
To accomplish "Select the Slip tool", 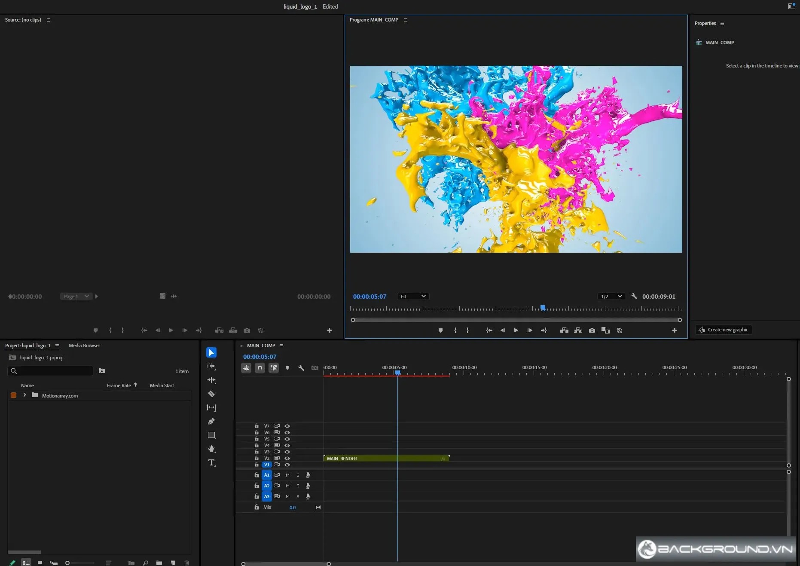I will pos(211,407).
